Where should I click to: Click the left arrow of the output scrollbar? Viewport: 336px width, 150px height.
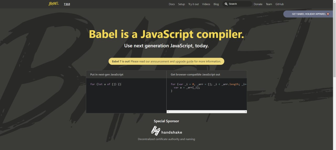point(168,112)
